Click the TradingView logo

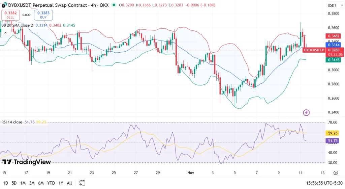point(26,162)
